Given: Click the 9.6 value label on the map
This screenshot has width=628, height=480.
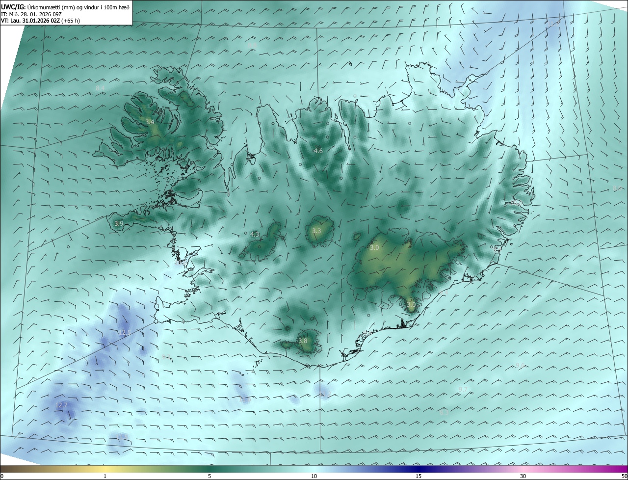Looking at the screenshot, I should click(520, 365).
